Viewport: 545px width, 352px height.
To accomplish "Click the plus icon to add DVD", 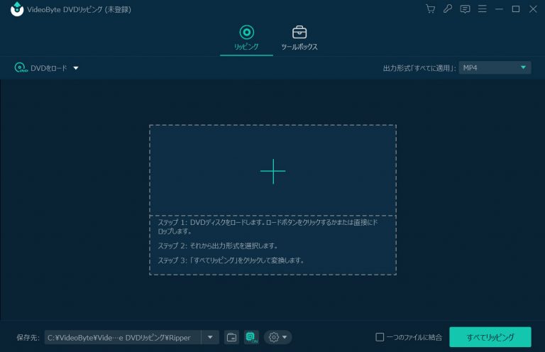I will [272, 171].
